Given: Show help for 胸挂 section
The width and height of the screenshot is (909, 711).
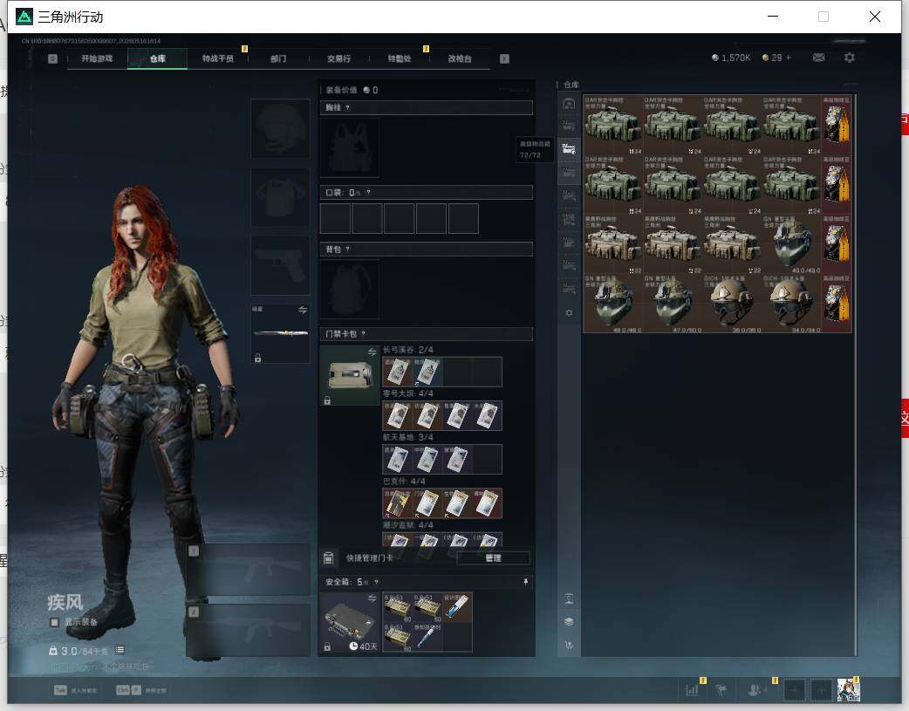Looking at the screenshot, I should pyautogui.click(x=348, y=108).
